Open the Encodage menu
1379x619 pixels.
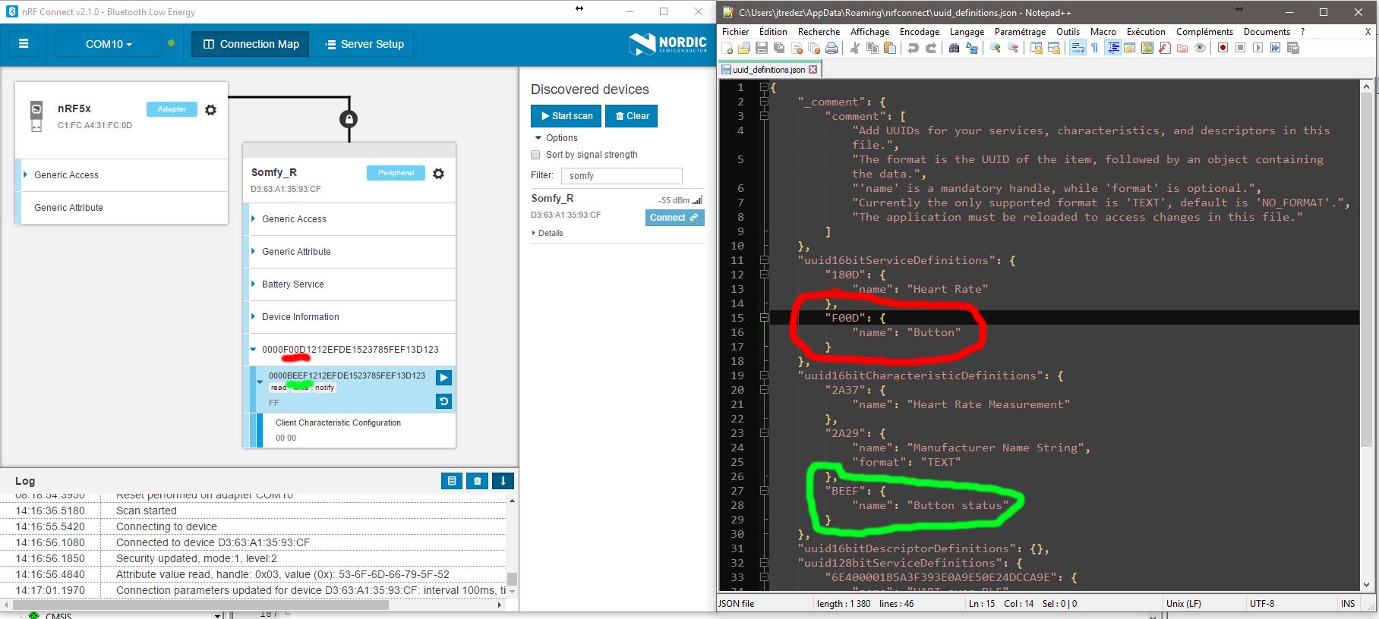click(x=920, y=32)
